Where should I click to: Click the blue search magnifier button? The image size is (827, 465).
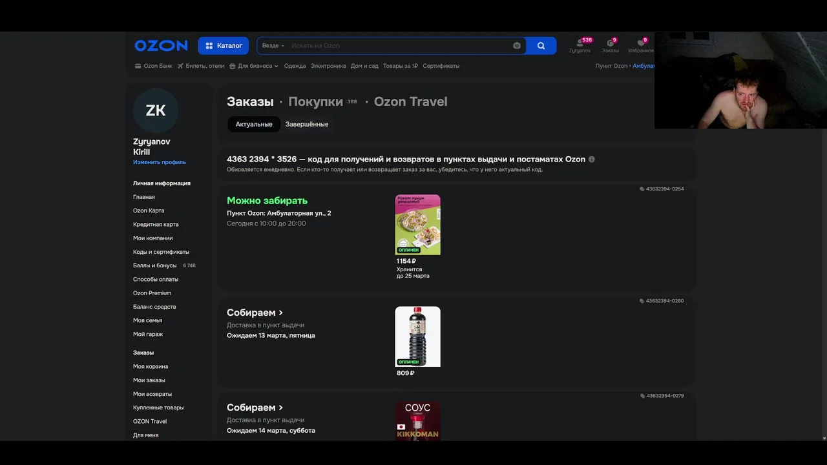coord(541,46)
